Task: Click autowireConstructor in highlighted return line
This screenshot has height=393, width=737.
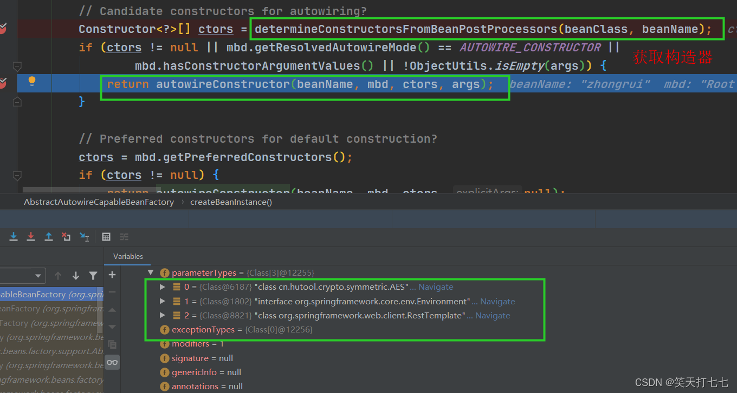Action: (223, 84)
